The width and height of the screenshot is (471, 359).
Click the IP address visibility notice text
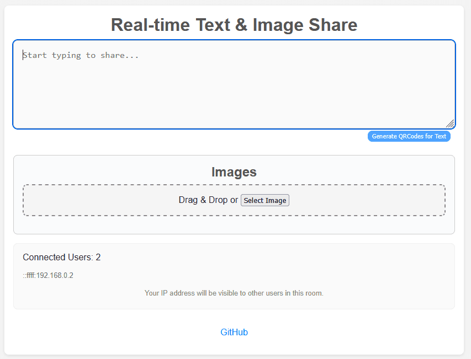[x=234, y=293]
